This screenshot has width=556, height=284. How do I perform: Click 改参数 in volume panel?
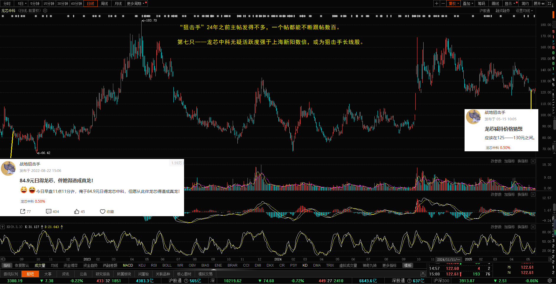point(496,161)
